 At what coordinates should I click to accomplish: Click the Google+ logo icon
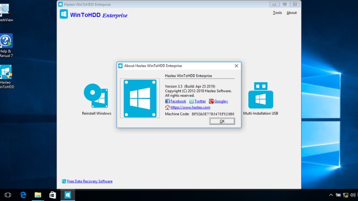coord(211,101)
